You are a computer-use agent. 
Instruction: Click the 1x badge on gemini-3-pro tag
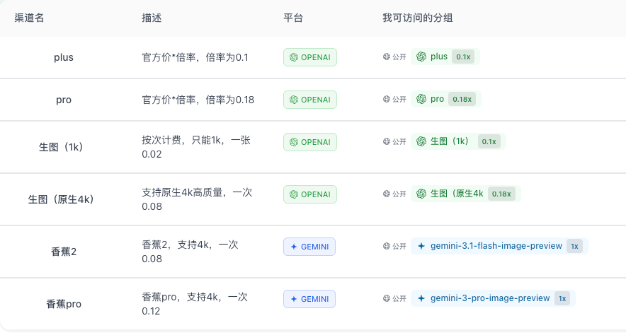tap(562, 298)
